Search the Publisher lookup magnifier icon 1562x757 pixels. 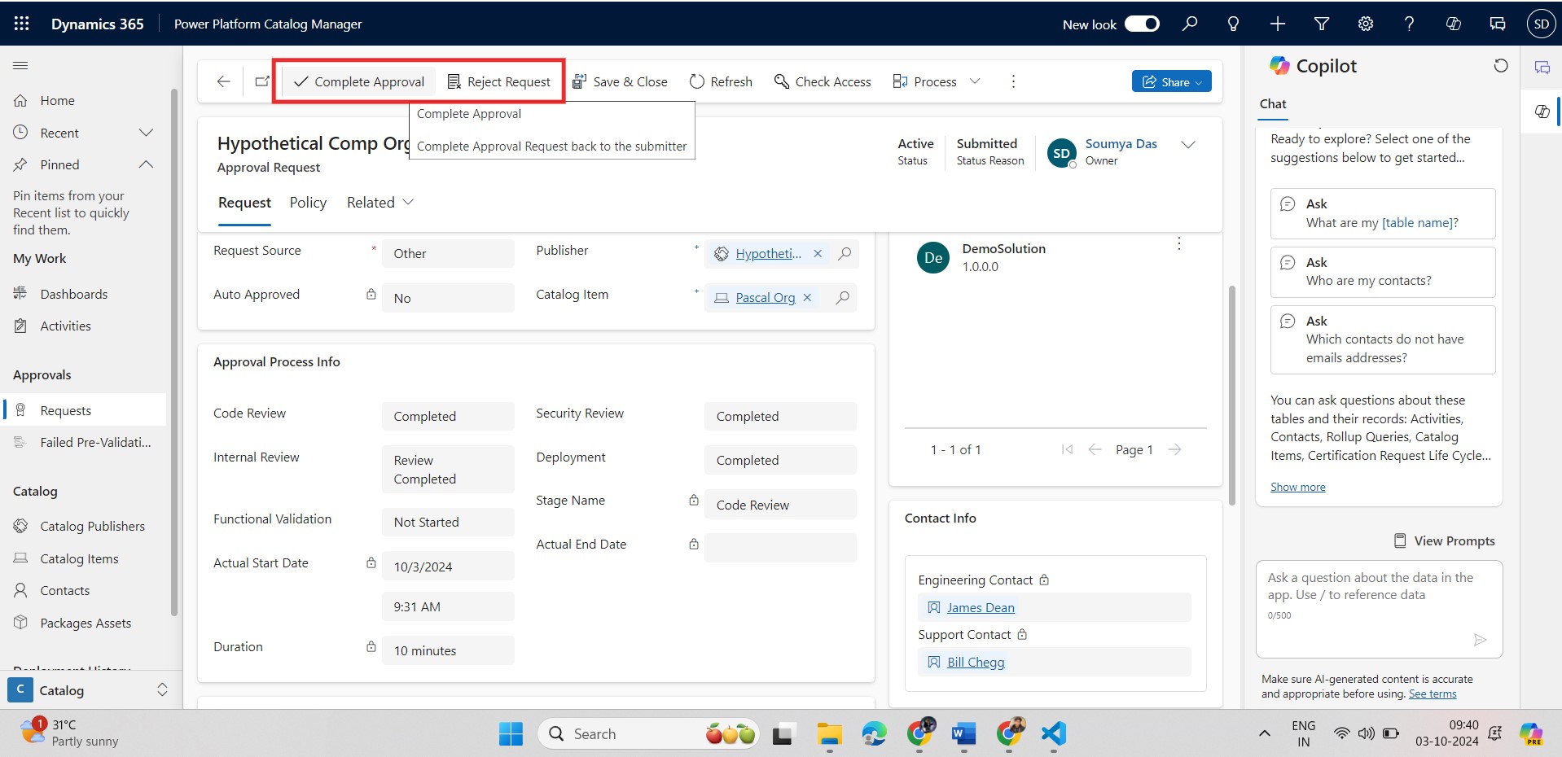845,254
